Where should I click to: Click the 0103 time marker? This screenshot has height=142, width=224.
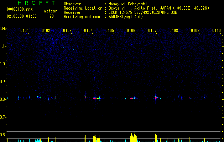point(67,31)
